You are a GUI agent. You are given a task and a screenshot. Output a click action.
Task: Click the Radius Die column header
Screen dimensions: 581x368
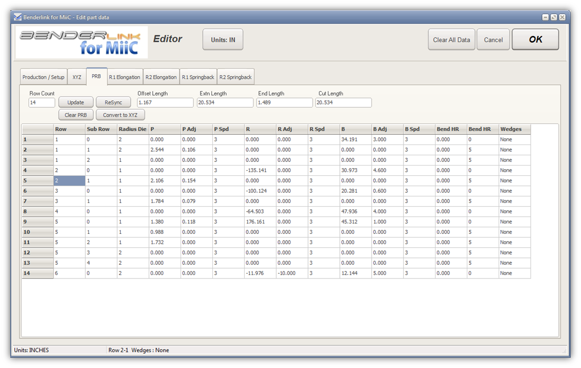point(133,129)
